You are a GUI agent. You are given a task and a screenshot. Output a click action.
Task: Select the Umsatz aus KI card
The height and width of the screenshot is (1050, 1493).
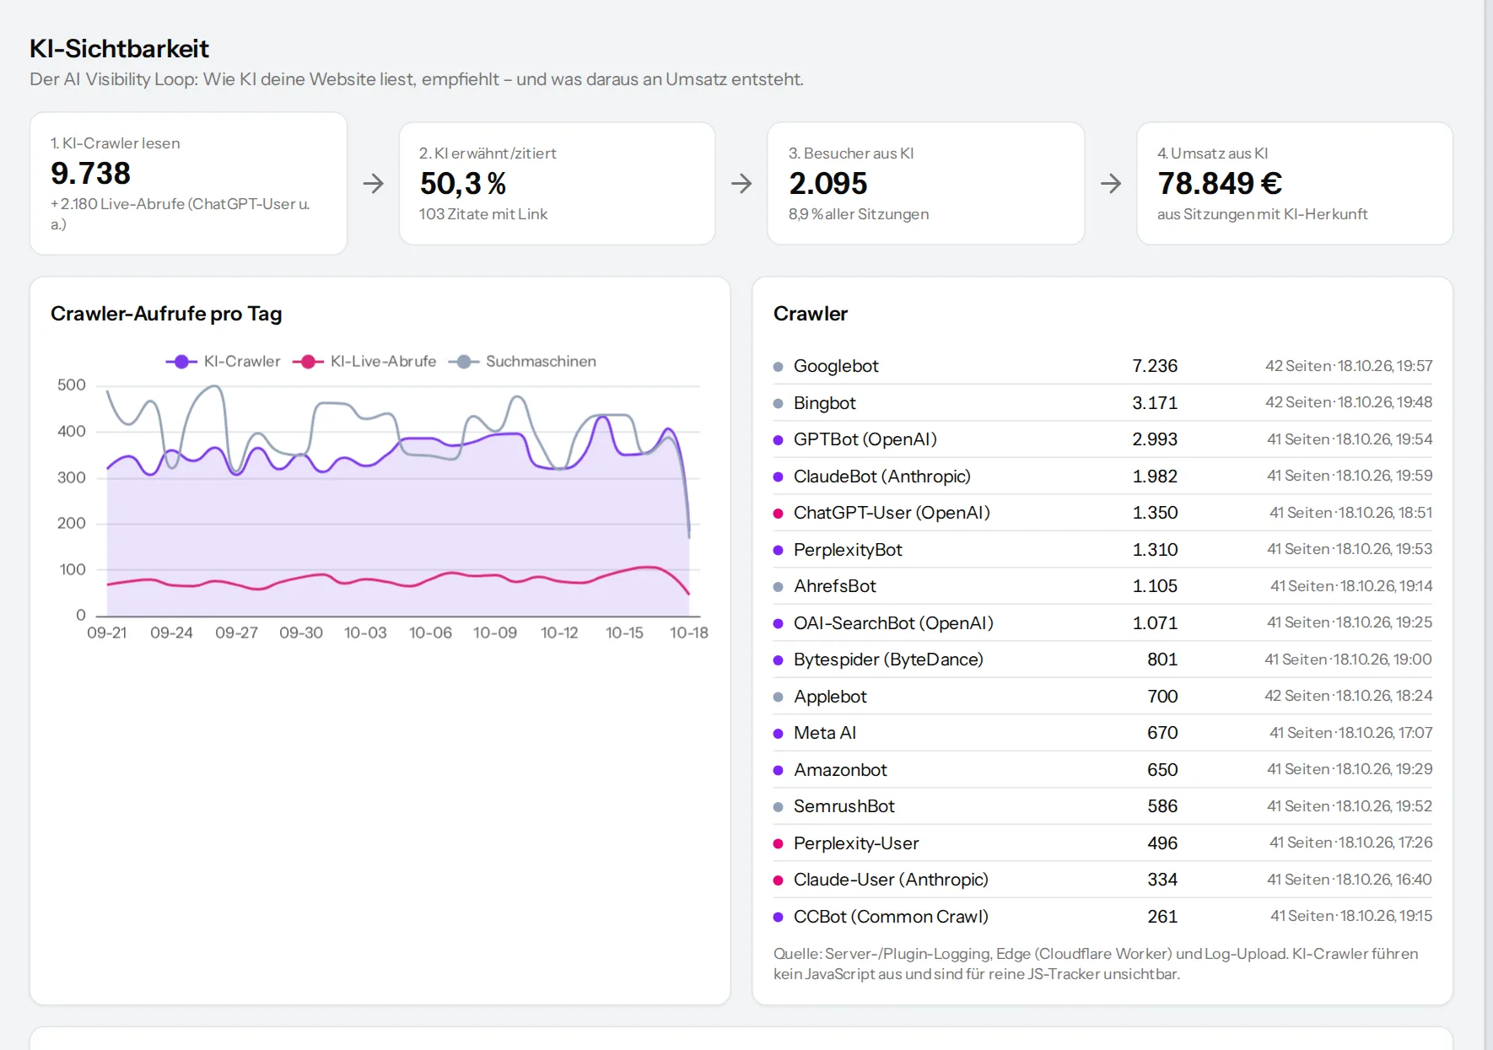1294,183
